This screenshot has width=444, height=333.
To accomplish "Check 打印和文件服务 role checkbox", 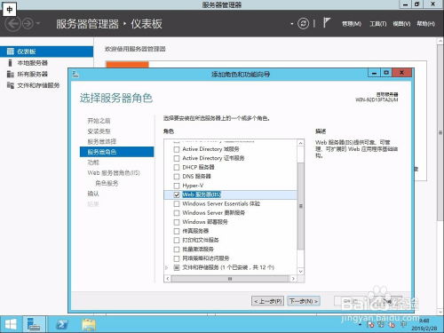I will point(177,241).
